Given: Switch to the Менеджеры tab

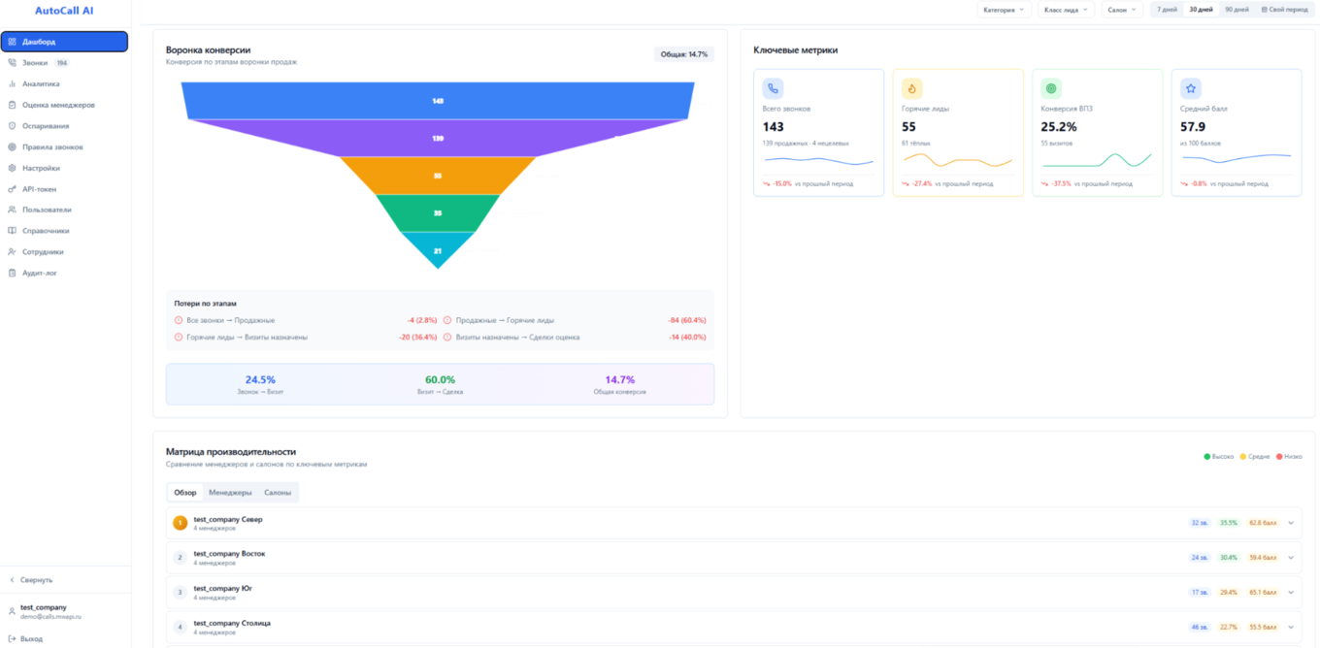Looking at the screenshot, I should point(230,493).
